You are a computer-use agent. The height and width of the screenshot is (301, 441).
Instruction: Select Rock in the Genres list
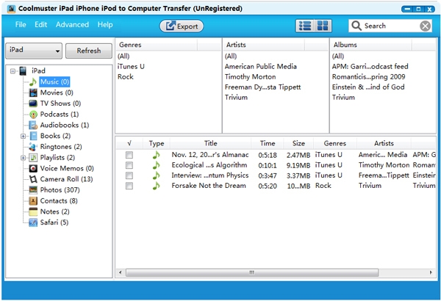[126, 77]
